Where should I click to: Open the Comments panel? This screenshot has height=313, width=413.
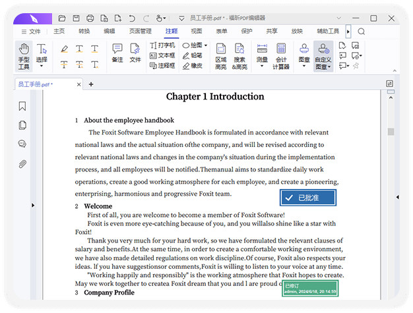pyautogui.click(x=22, y=144)
